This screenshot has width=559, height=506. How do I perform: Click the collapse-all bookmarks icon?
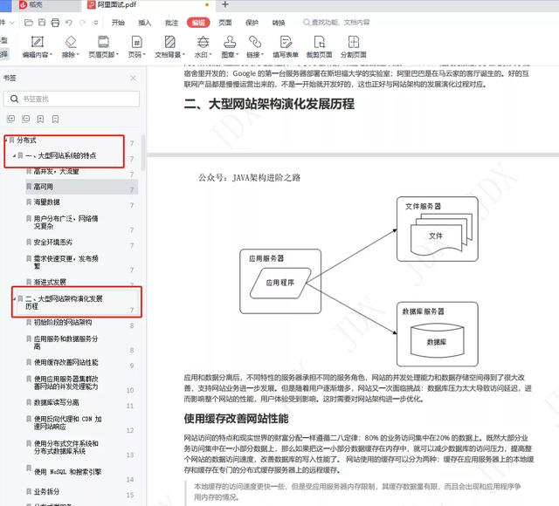click(25, 119)
